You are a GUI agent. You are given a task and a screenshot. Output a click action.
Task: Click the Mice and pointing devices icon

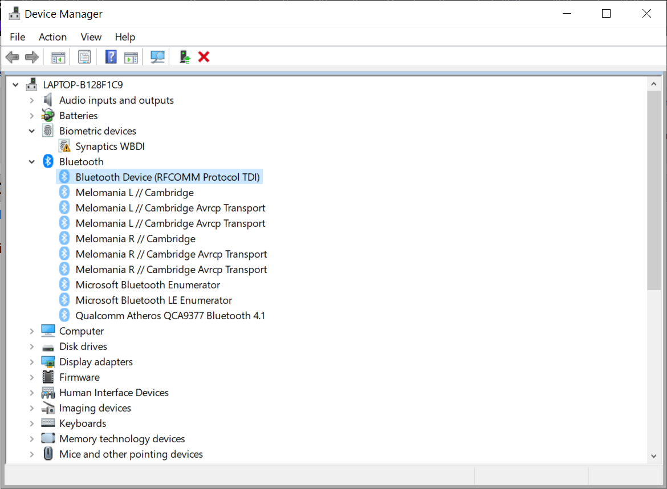click(48, 454)
